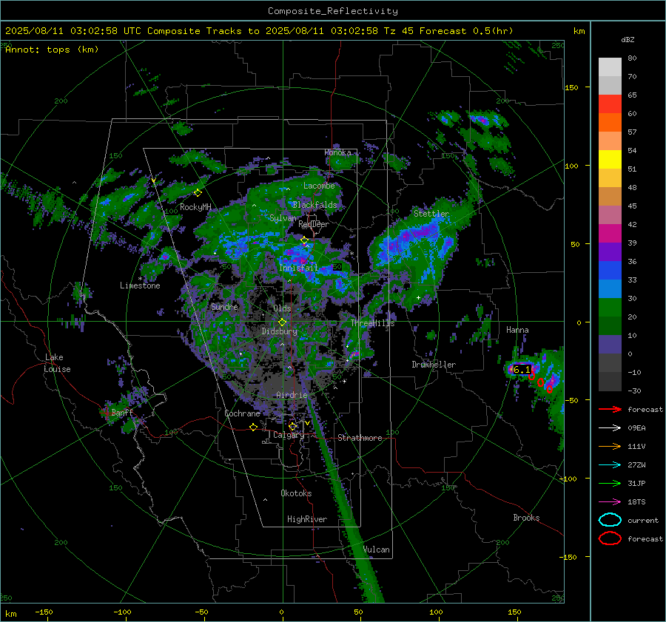Select the magenta 42 dBZ color swatch
666x622 pixels.
click(610, 233)
